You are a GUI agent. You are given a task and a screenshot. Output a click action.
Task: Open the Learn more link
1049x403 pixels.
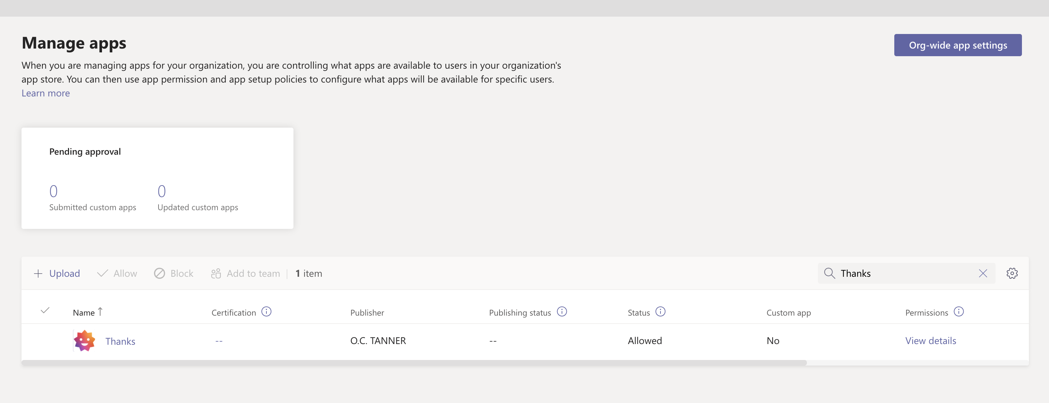click(45, 93)
